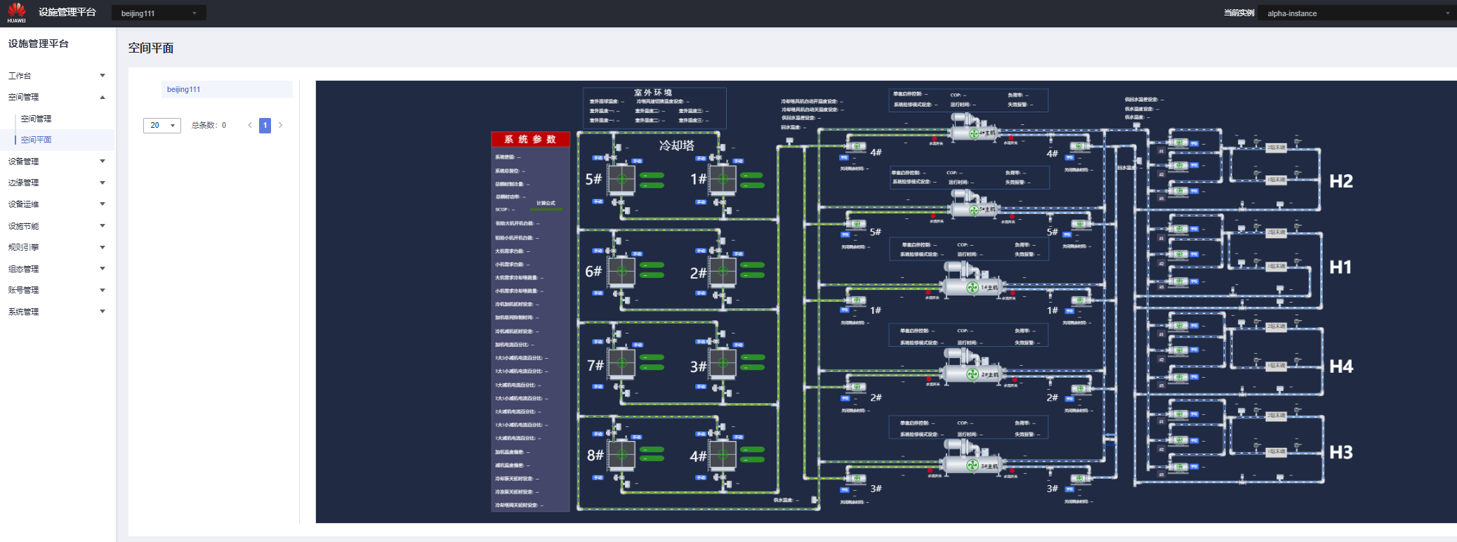
Task: Go to previous page arrow
Action: point(249,125)
